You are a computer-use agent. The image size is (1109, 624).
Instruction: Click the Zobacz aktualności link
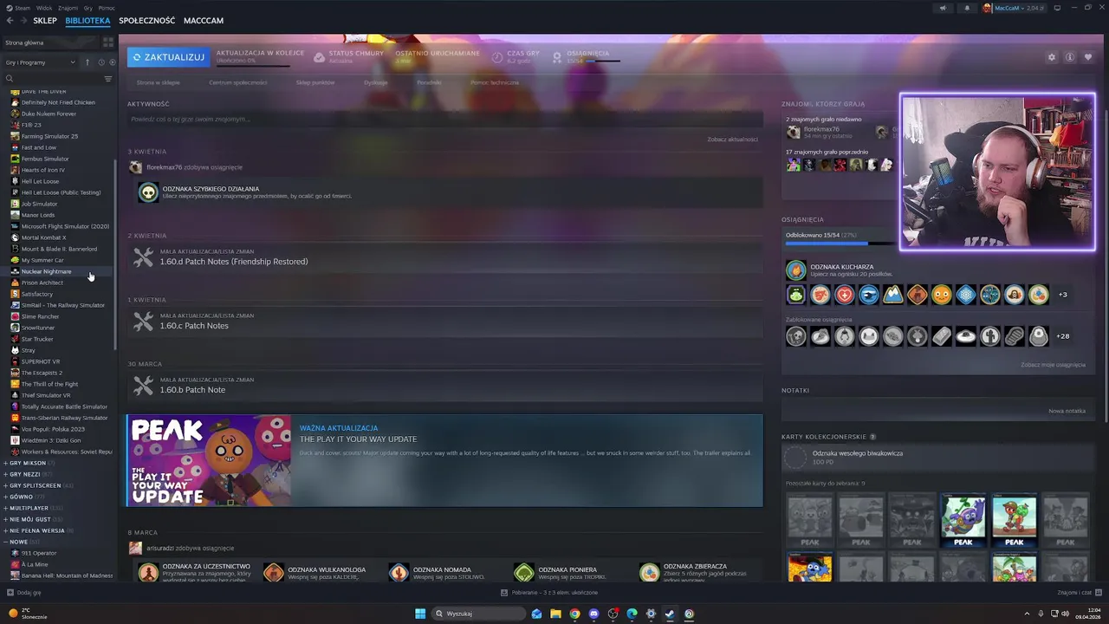click(x=732, y=140)
